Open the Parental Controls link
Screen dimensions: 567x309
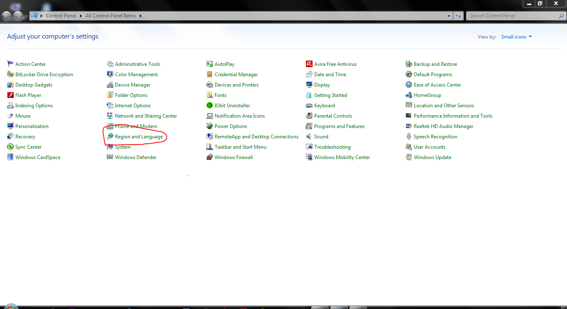coord(333,116)
